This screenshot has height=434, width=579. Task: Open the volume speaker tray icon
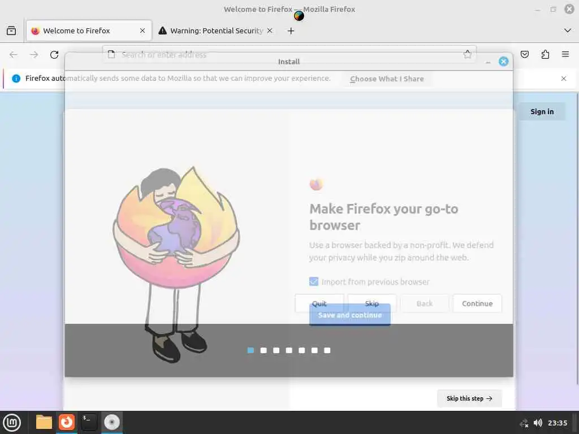click(x=538, y=423)
